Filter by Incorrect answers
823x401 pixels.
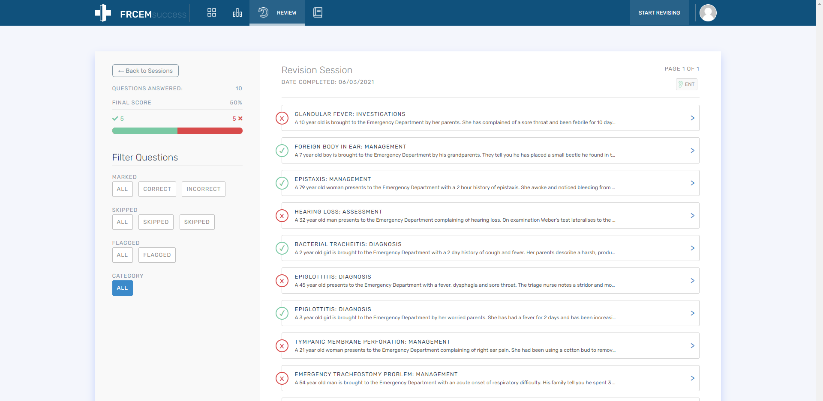pos(204,189)
